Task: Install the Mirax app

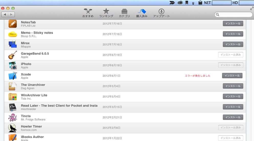Action: [233, 44]
